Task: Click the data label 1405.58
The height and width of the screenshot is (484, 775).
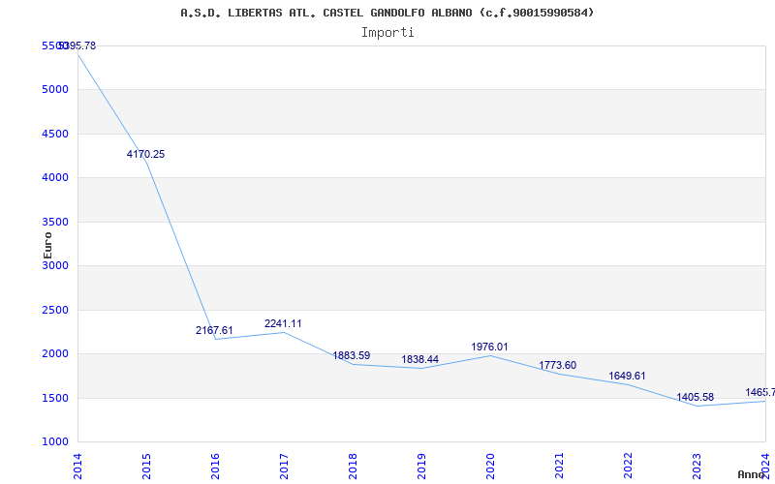Action: 695,397
